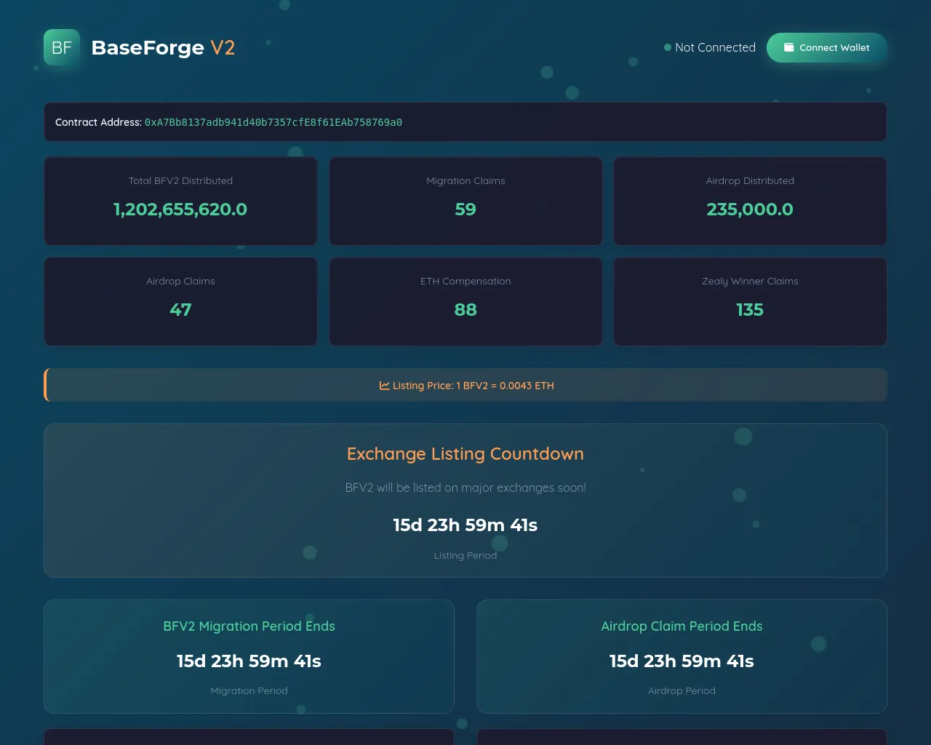Click the Airdrop Claim Period Ends heading
This screenshot has width=931, height=745.
click(682, 626)
